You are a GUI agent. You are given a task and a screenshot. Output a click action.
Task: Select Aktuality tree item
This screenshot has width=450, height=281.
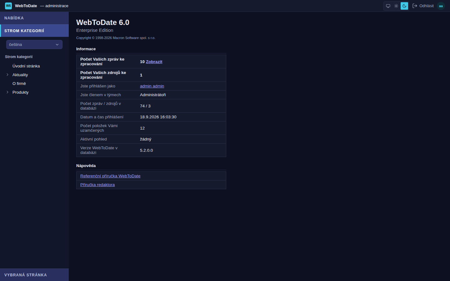20,75
